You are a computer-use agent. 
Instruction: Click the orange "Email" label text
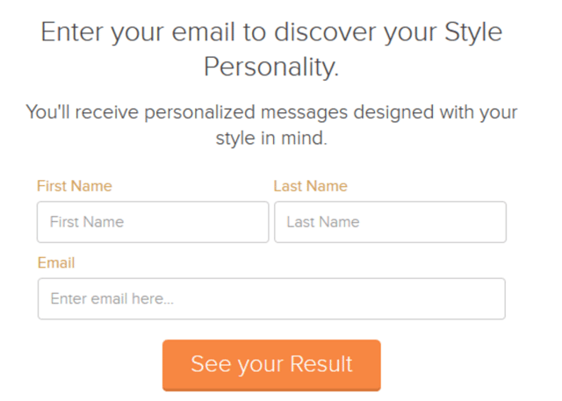(x=56, y=262)
